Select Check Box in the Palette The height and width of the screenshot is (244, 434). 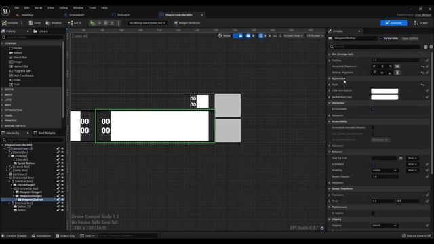[x=20, y=57]
